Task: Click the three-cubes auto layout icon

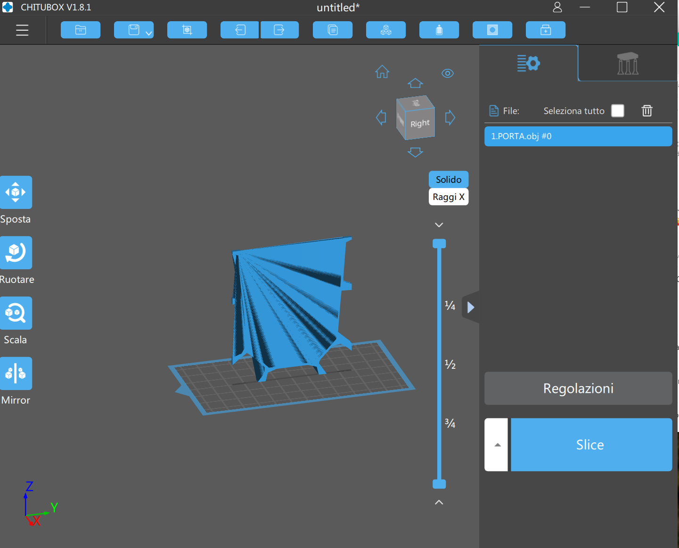Action: coord(385,30)
